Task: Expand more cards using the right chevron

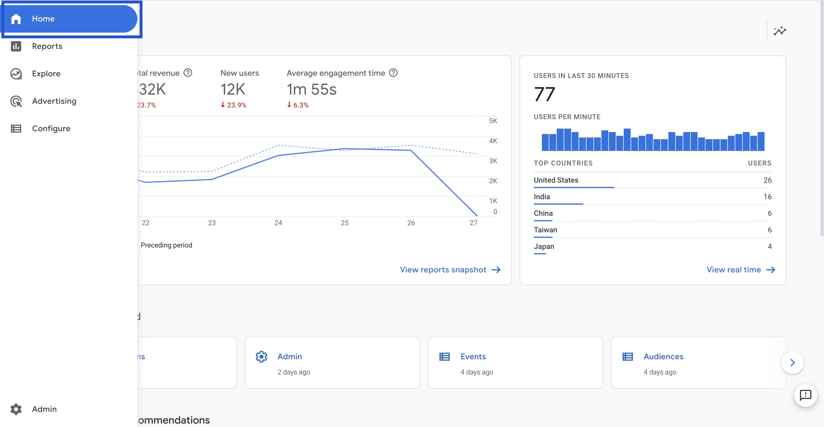Action: coord(793,363)
